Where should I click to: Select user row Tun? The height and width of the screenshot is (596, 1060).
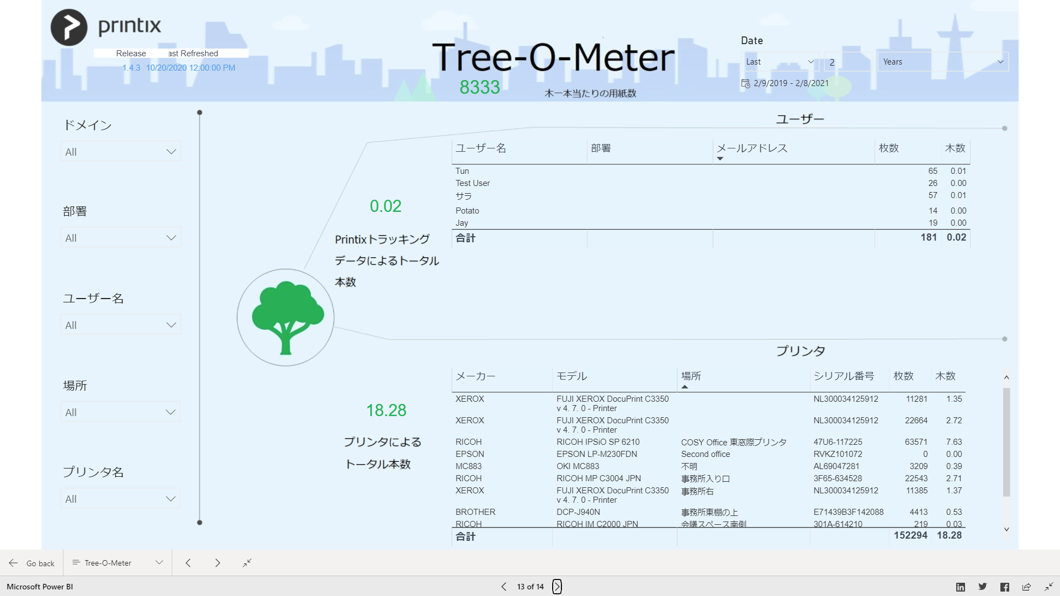coord(711,171)
